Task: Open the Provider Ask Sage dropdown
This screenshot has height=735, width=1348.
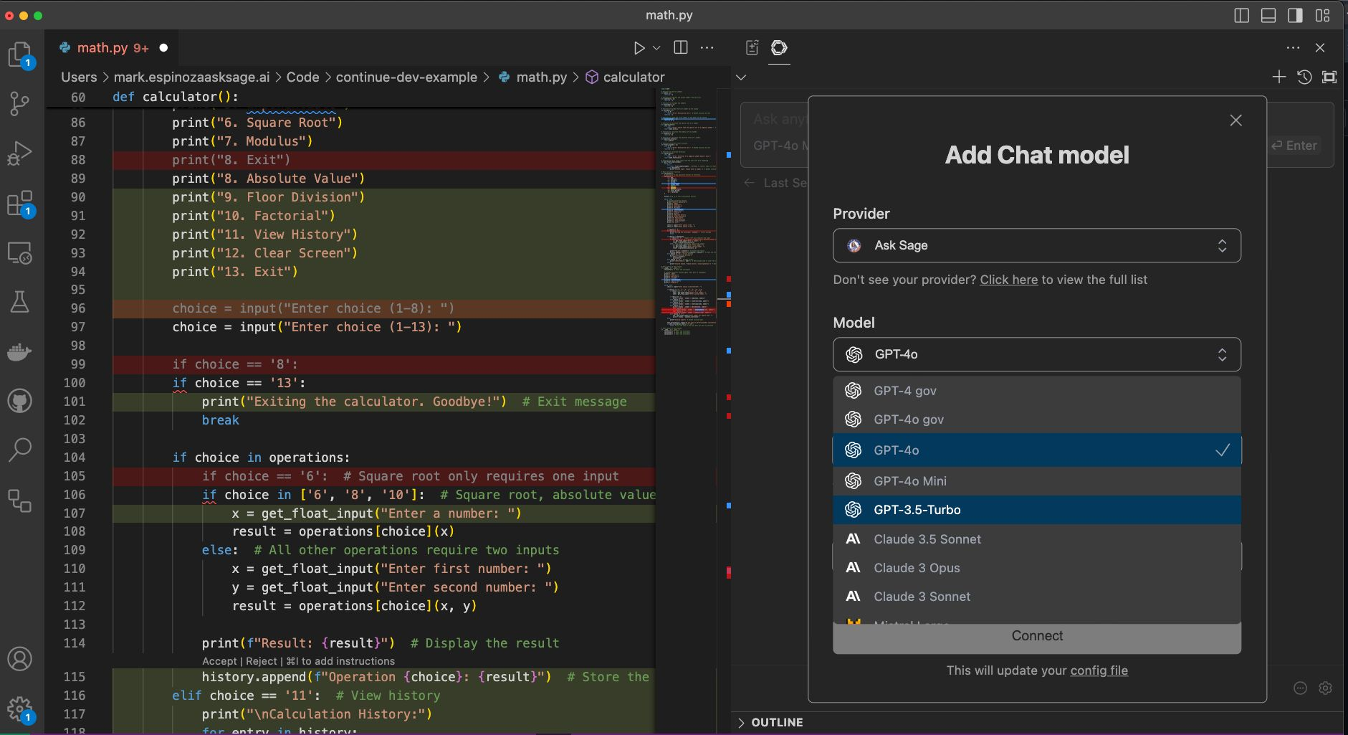Action: click(x=1037, y=245)
